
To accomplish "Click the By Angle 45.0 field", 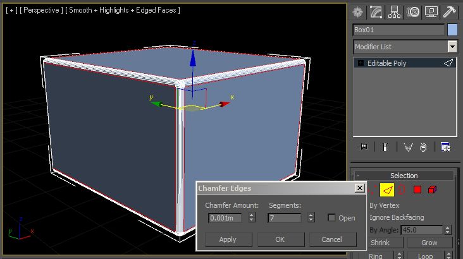I will click(422, 230).
